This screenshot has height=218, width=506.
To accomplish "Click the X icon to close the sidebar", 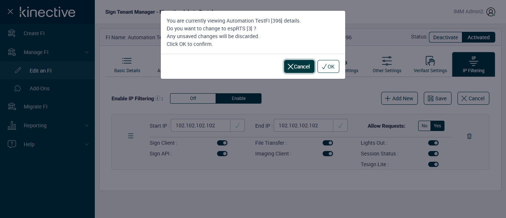I will (x=10, y=12).
